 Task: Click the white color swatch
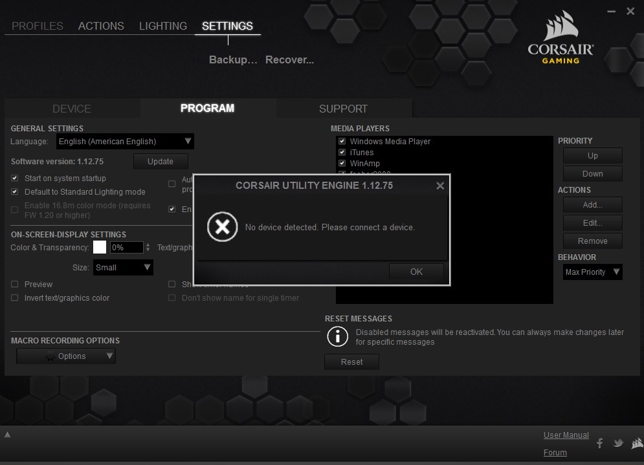[x=100, y=247]
